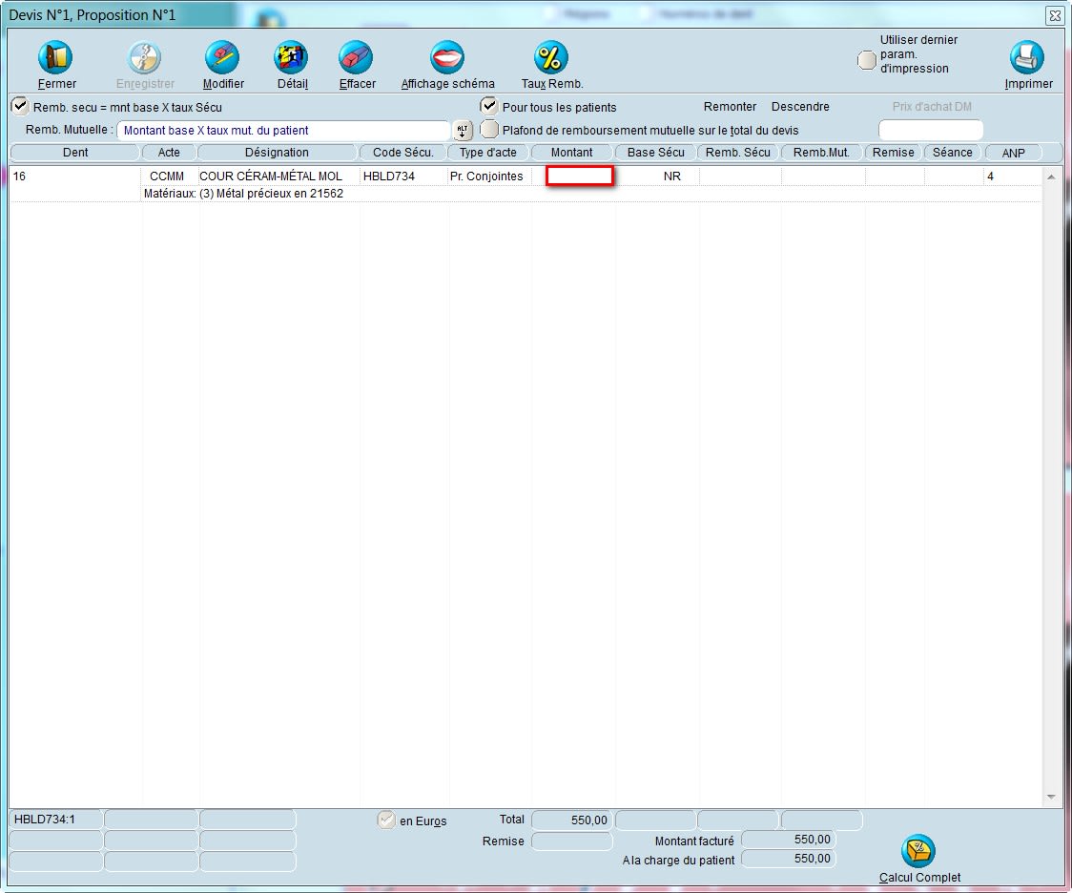
Task: Uncheck Pour tous les patients checkbox
Action: coord(489,106)
